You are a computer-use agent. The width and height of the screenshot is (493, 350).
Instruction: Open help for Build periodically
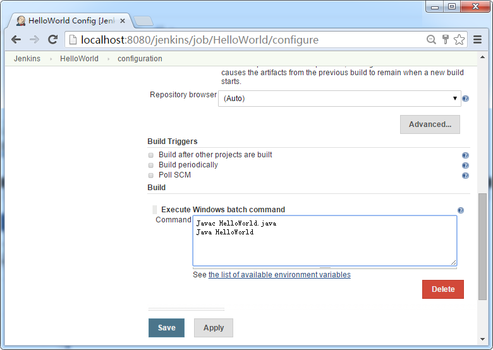[465, 166]
